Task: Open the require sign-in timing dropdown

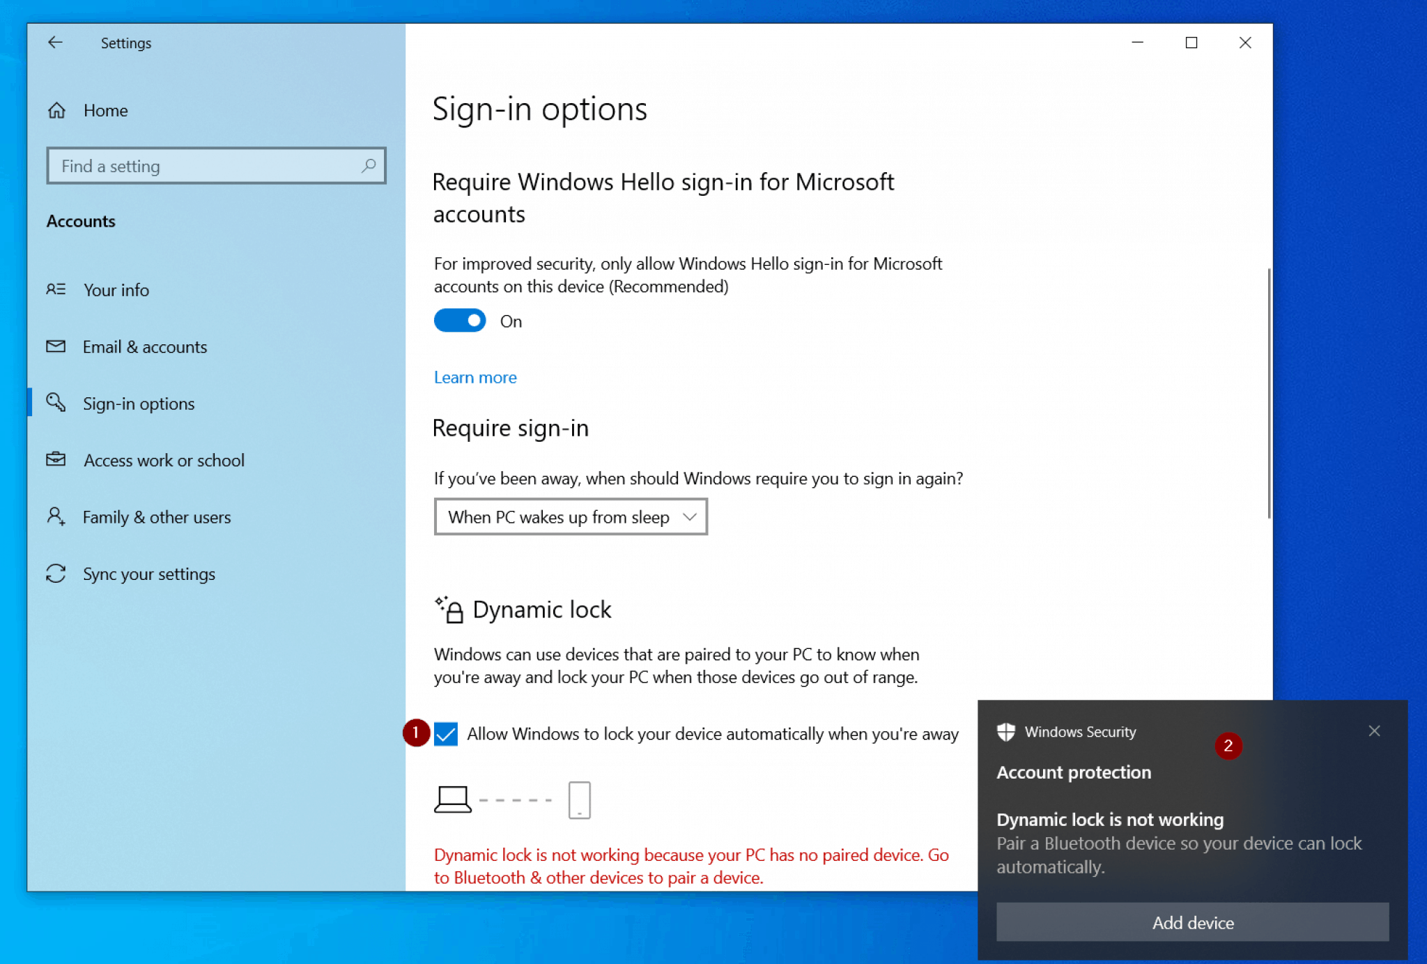Action: 570,517
